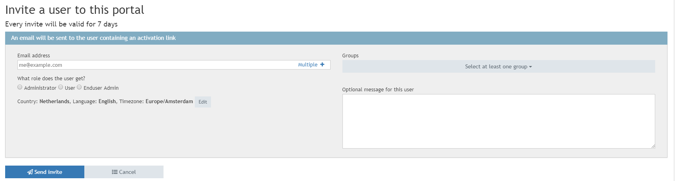This screenshot has width=675, height=181.
Task: Pick the Enduser Admin radio button
Action: point(79,87)
